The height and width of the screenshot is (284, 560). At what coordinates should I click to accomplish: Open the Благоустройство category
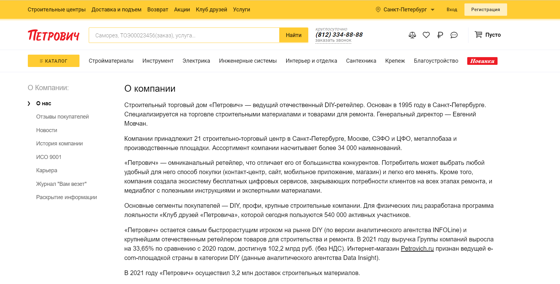436,61
